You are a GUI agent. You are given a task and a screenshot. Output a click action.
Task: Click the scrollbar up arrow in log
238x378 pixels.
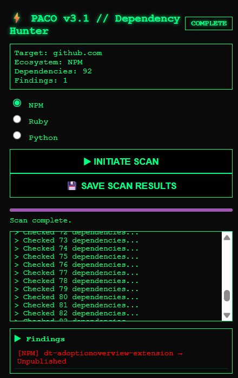pos(227,238)
